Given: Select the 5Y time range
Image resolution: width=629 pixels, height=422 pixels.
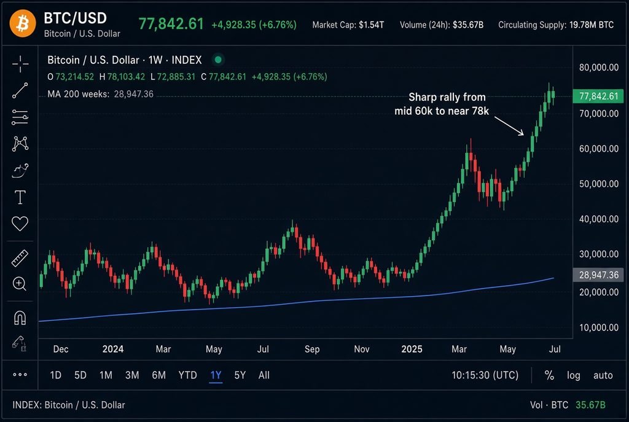Looking at the screenshot, I should (x=240, y=375).
